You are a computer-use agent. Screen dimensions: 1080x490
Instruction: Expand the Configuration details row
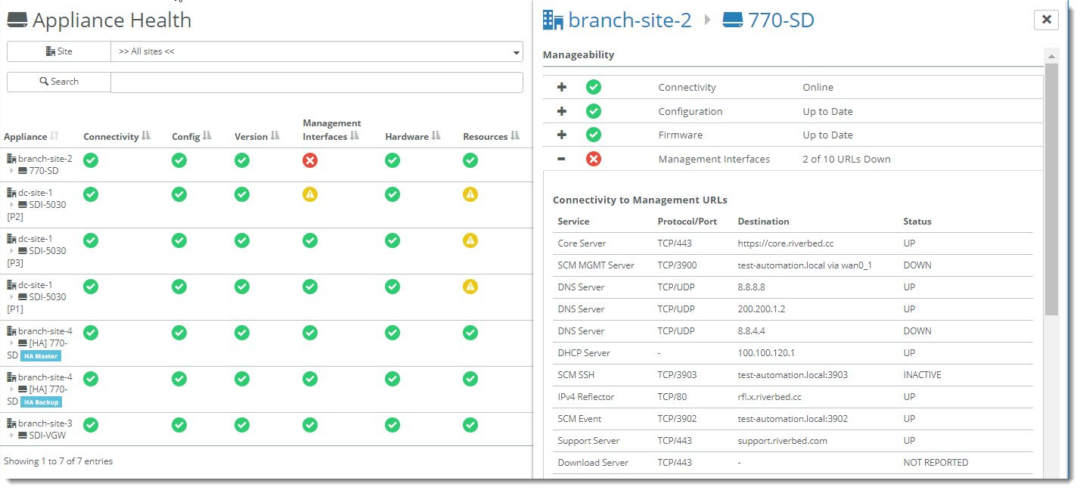[562, 111]
